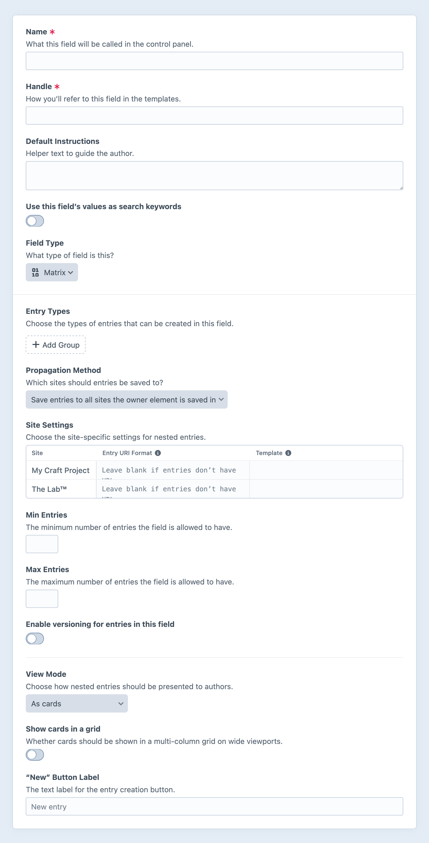Toggle showing cards in a grid
The width and height of the screenshot is (429, 843).
point(35,754)
